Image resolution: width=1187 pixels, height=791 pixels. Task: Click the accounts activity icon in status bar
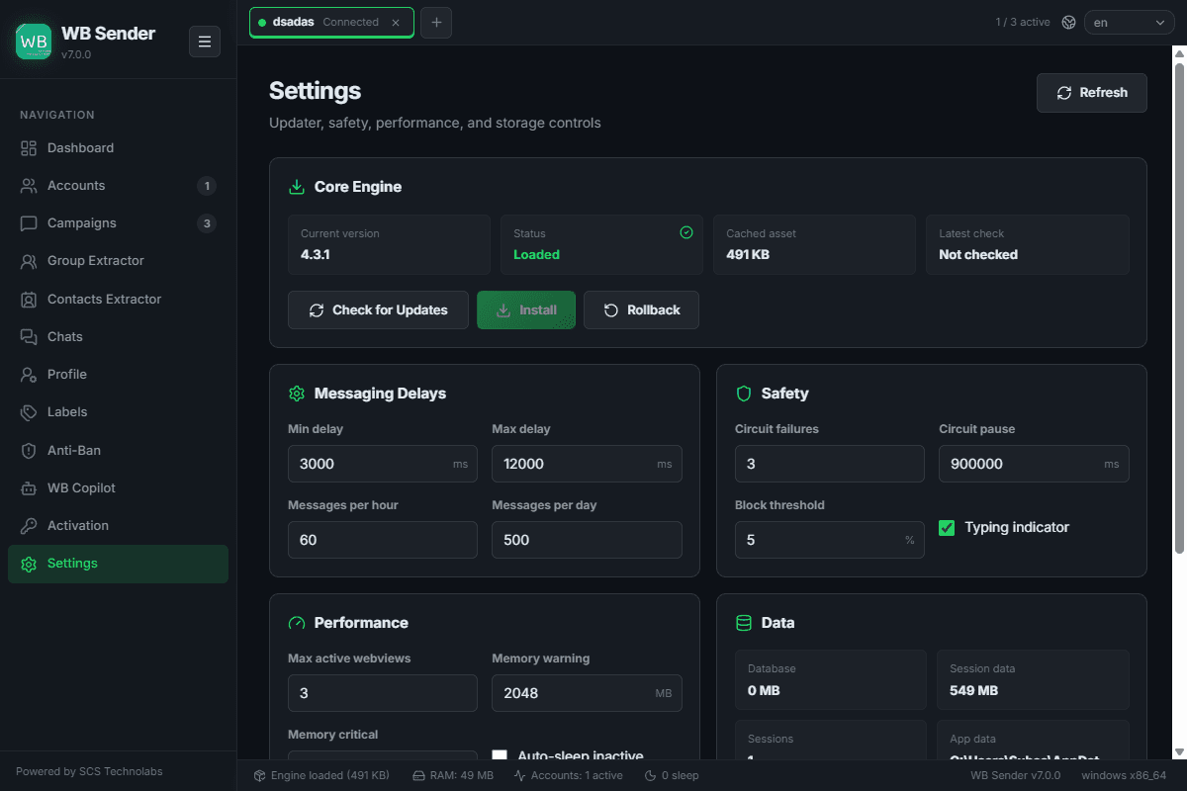tap(520, 776)
